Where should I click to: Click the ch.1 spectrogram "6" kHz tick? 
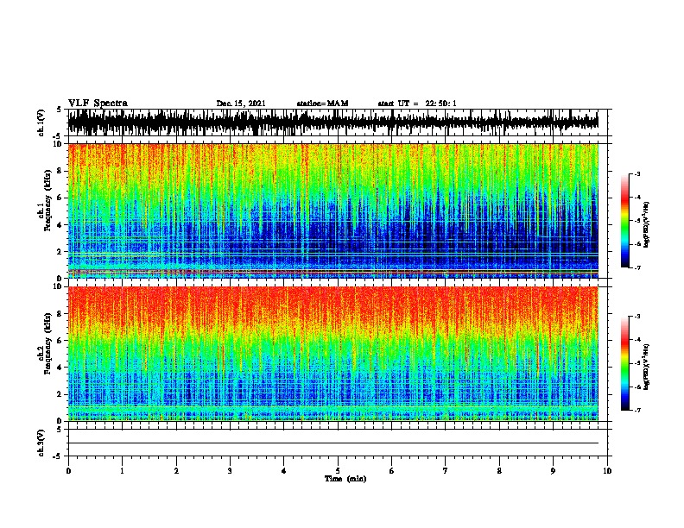(60, 198)
